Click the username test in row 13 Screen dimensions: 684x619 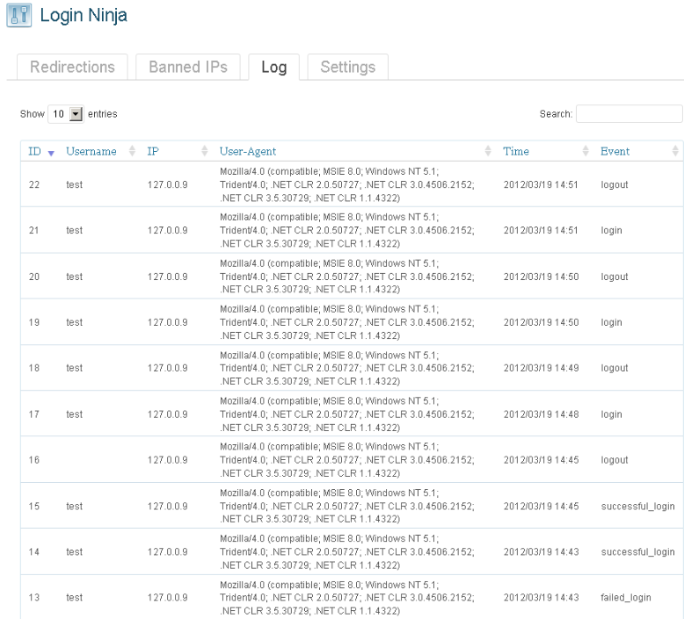(x=74, y=598)
